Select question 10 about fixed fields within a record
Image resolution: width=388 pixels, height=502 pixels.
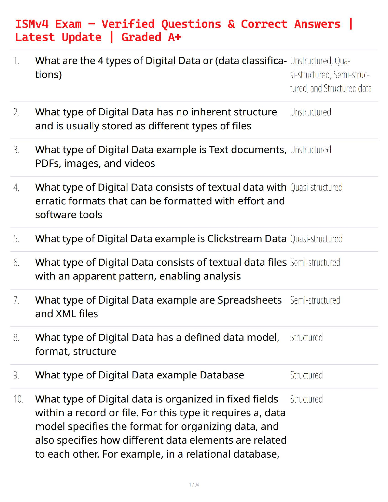coord(161,427)
